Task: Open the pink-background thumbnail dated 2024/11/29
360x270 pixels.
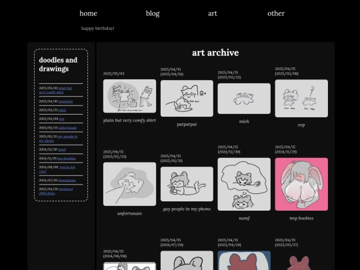Action: (301, 184)
